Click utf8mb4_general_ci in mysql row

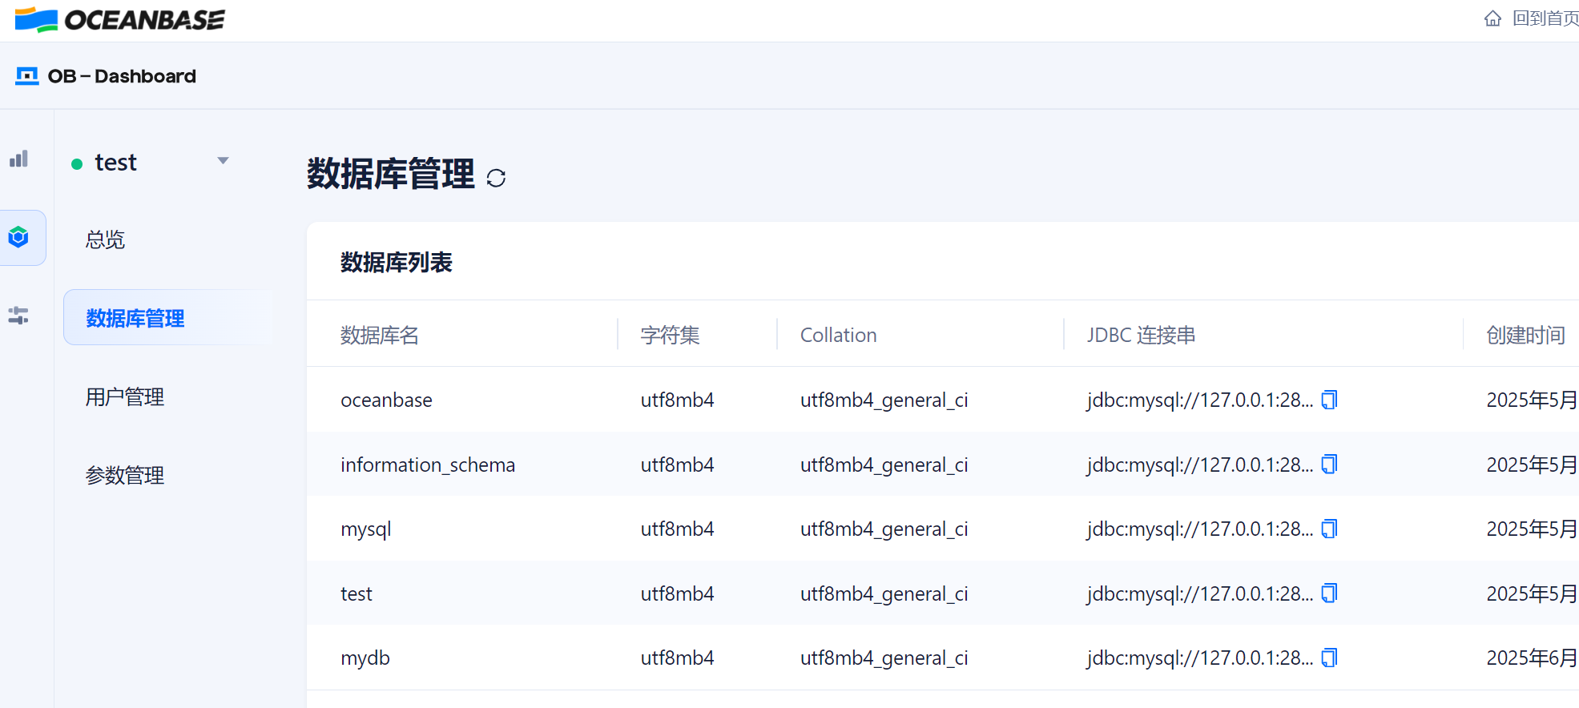coord(884,529)
